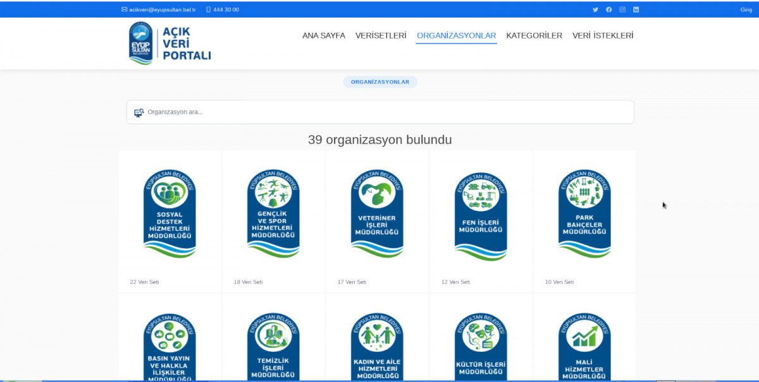Open Mali Hizmetler Müdürlüğü badge
The image size is (759, 382).
coord(584,347)
